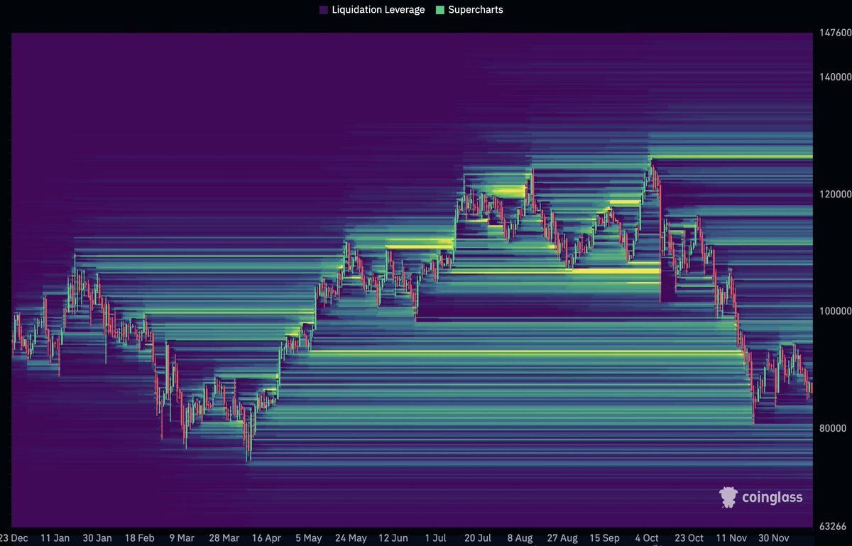Viewport: 852px width, 546px height.
Task: Toggle the Liquidation Leverage series label
Action: pyautogui.click(x=378, y=10)
